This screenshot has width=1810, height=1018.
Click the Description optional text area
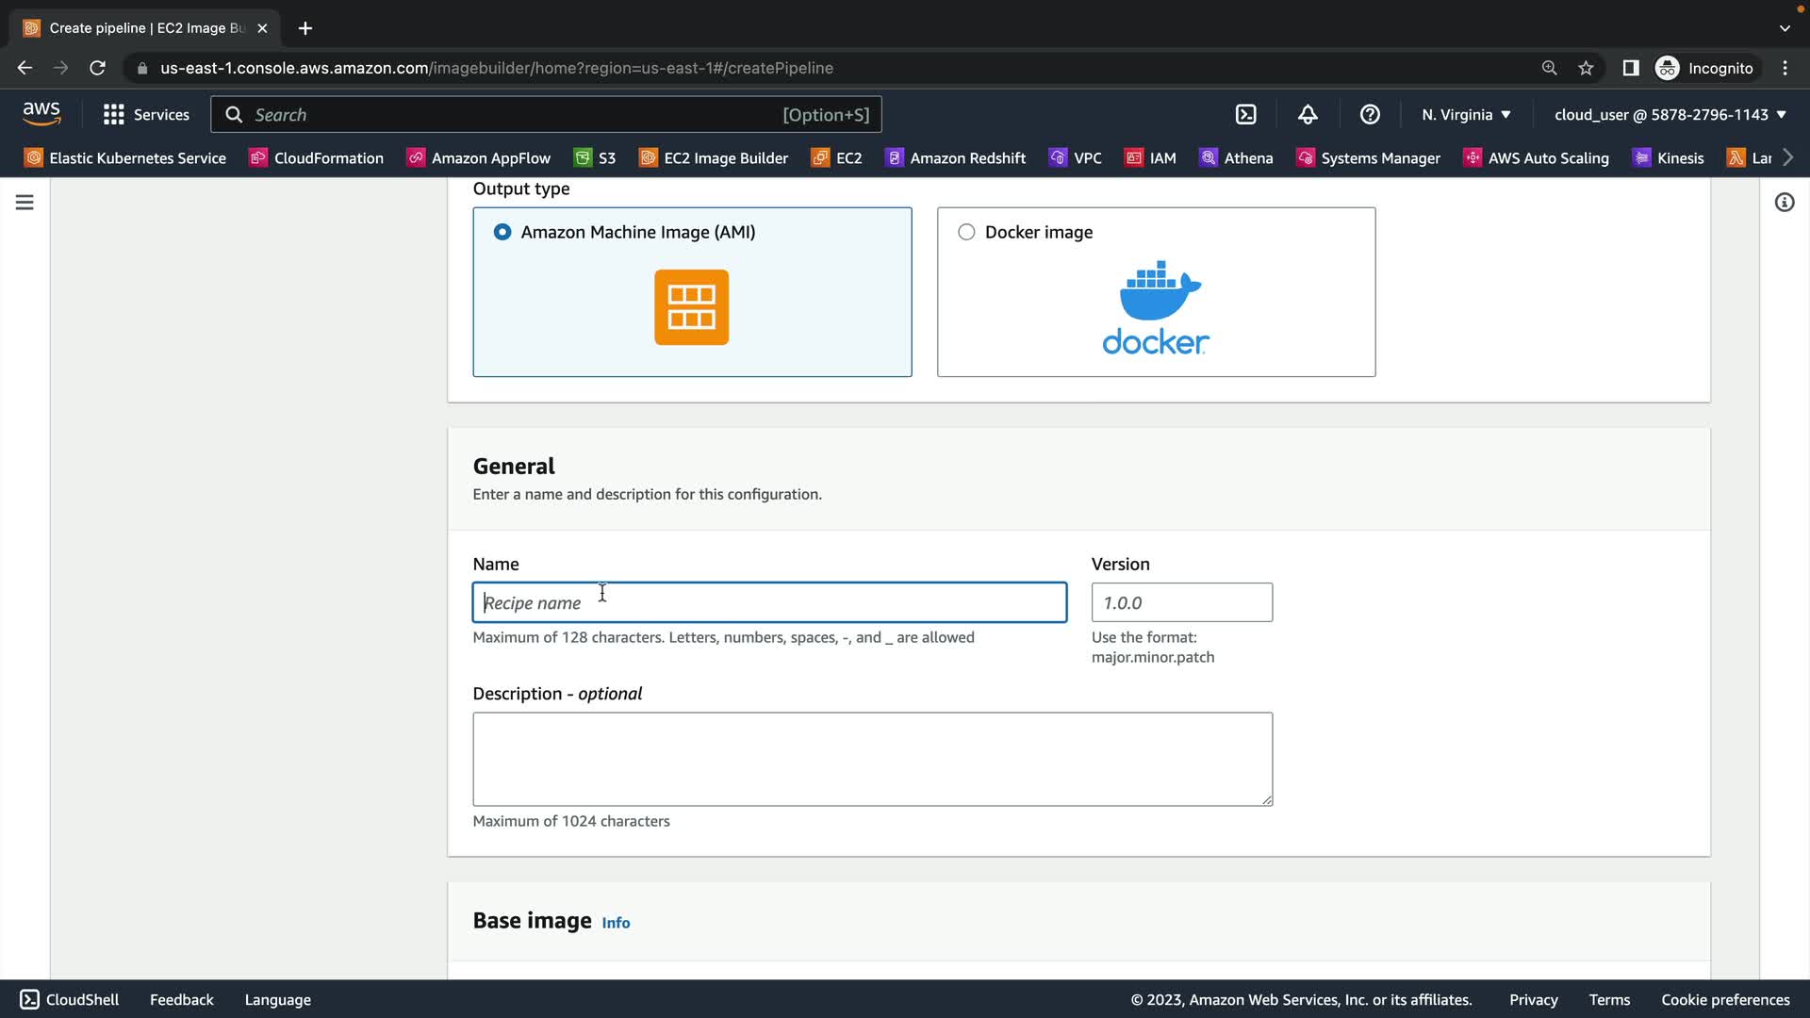click(872, 759)
